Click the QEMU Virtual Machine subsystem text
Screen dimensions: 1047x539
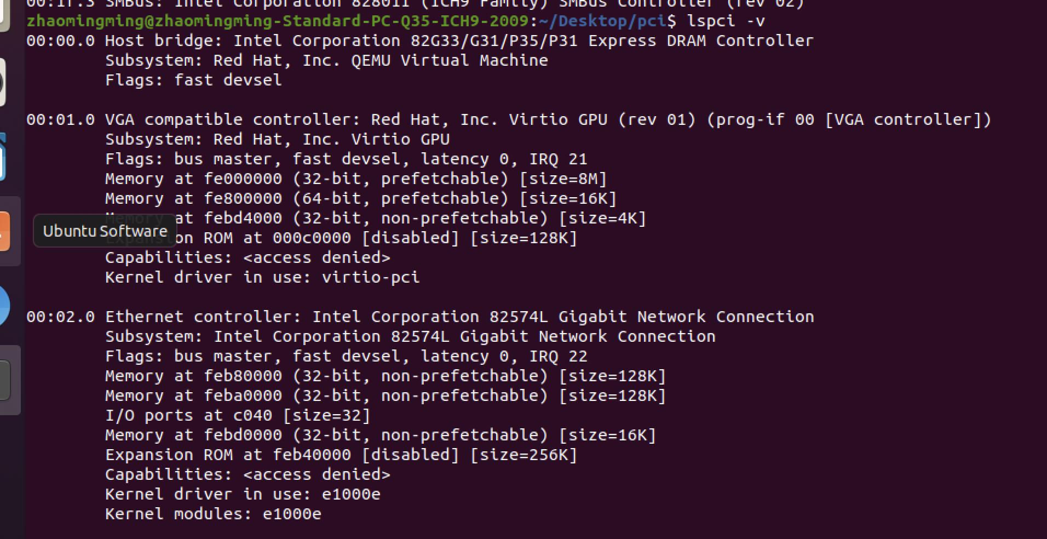[x=449, y=60]
